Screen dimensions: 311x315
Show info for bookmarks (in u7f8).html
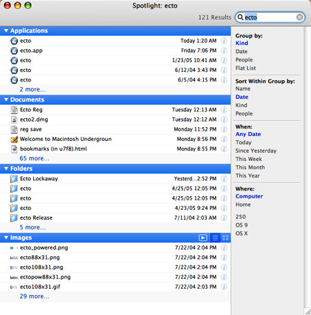(x=224, y=149)
